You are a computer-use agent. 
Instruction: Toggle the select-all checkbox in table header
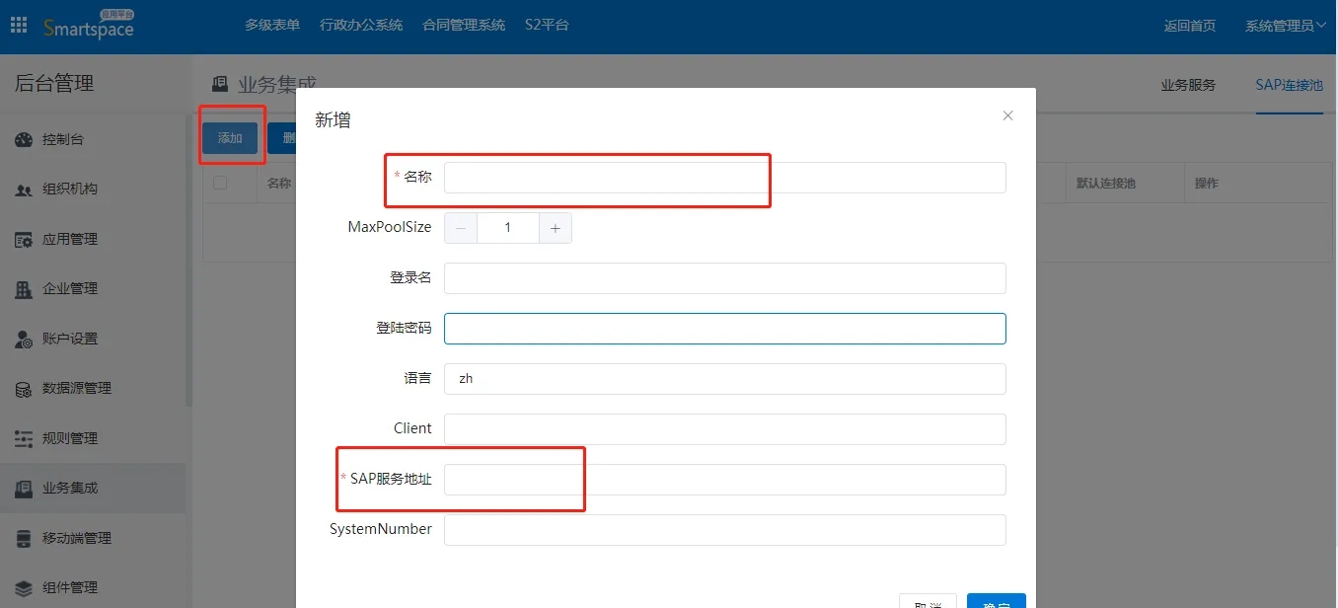(220, 183)
